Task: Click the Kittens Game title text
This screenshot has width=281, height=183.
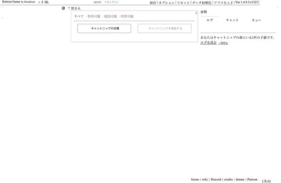Action: click(x=11, y=1)
